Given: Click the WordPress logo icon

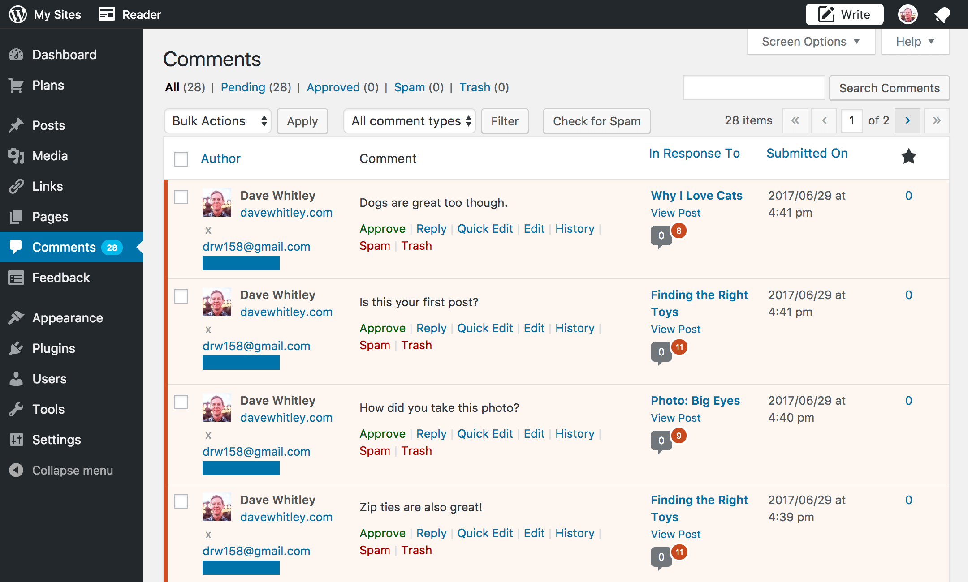Looking at the screenshot, I should click(x=17, y=14).
